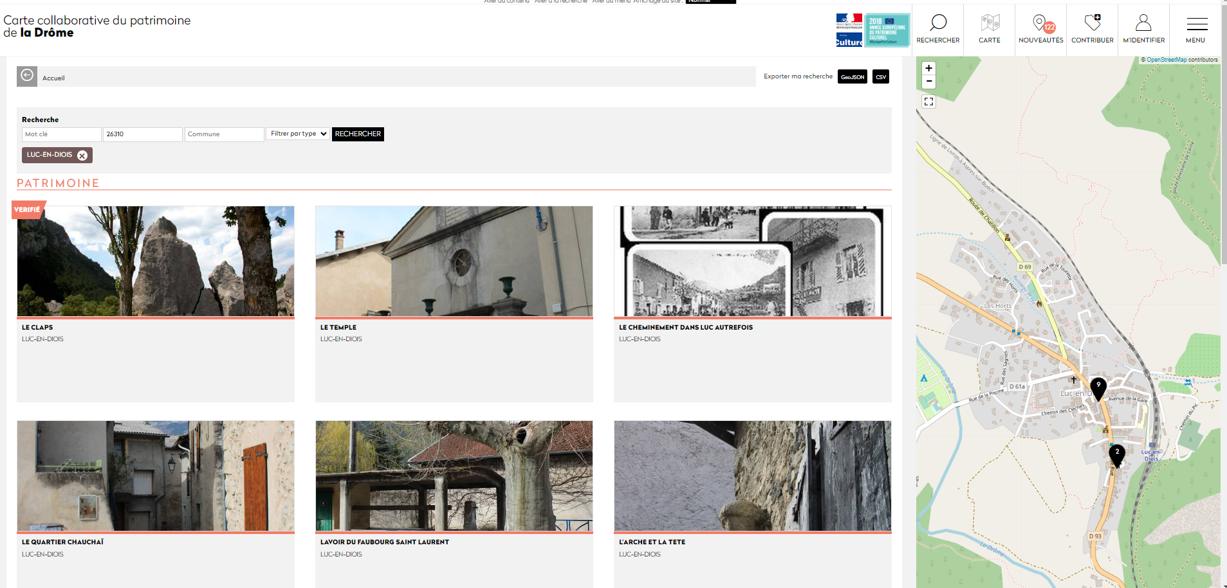Zoom in on the map
This screenshot has height=588, width=1227.
click(928, 68)
